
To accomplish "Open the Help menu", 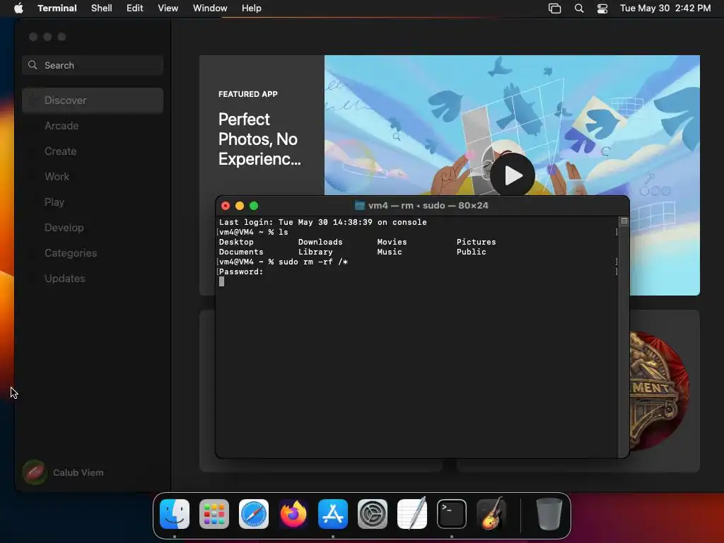I will 251,8.
